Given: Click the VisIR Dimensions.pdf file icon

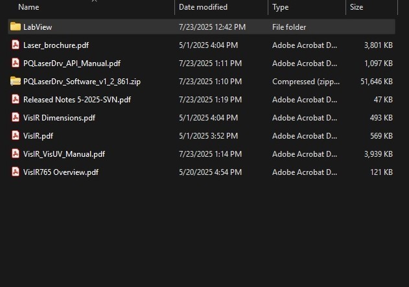Looking at the screenshot, I should point(16,118).
